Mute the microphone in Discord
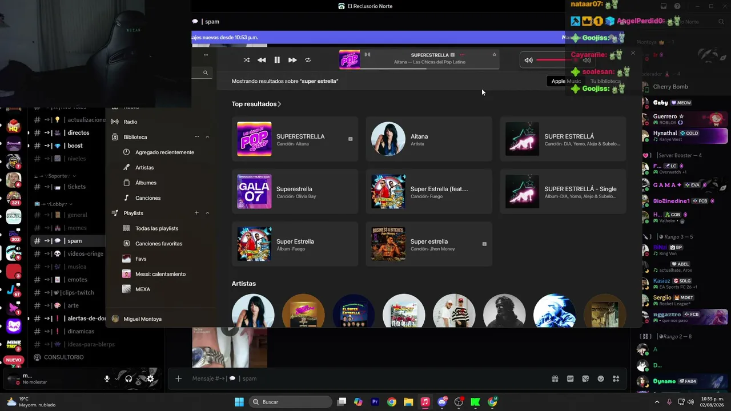This screenshot has height=411, width=731. pos(107,378)
